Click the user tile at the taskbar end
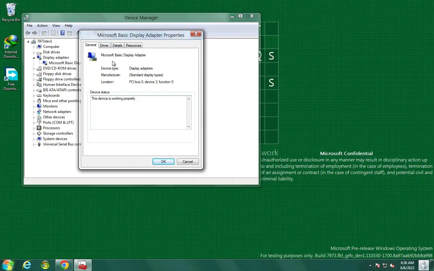The height and width of the screenshot is (271, 434). point(423,265)
